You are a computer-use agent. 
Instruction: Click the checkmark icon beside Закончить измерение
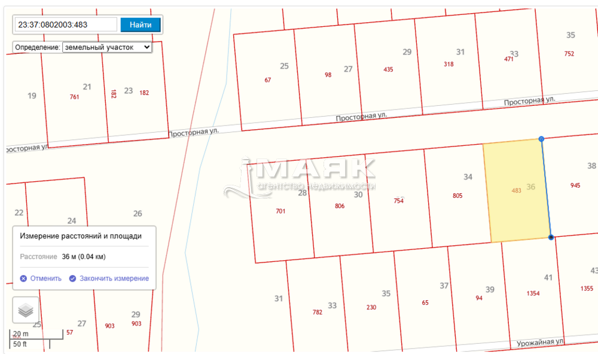pos(72,278)
